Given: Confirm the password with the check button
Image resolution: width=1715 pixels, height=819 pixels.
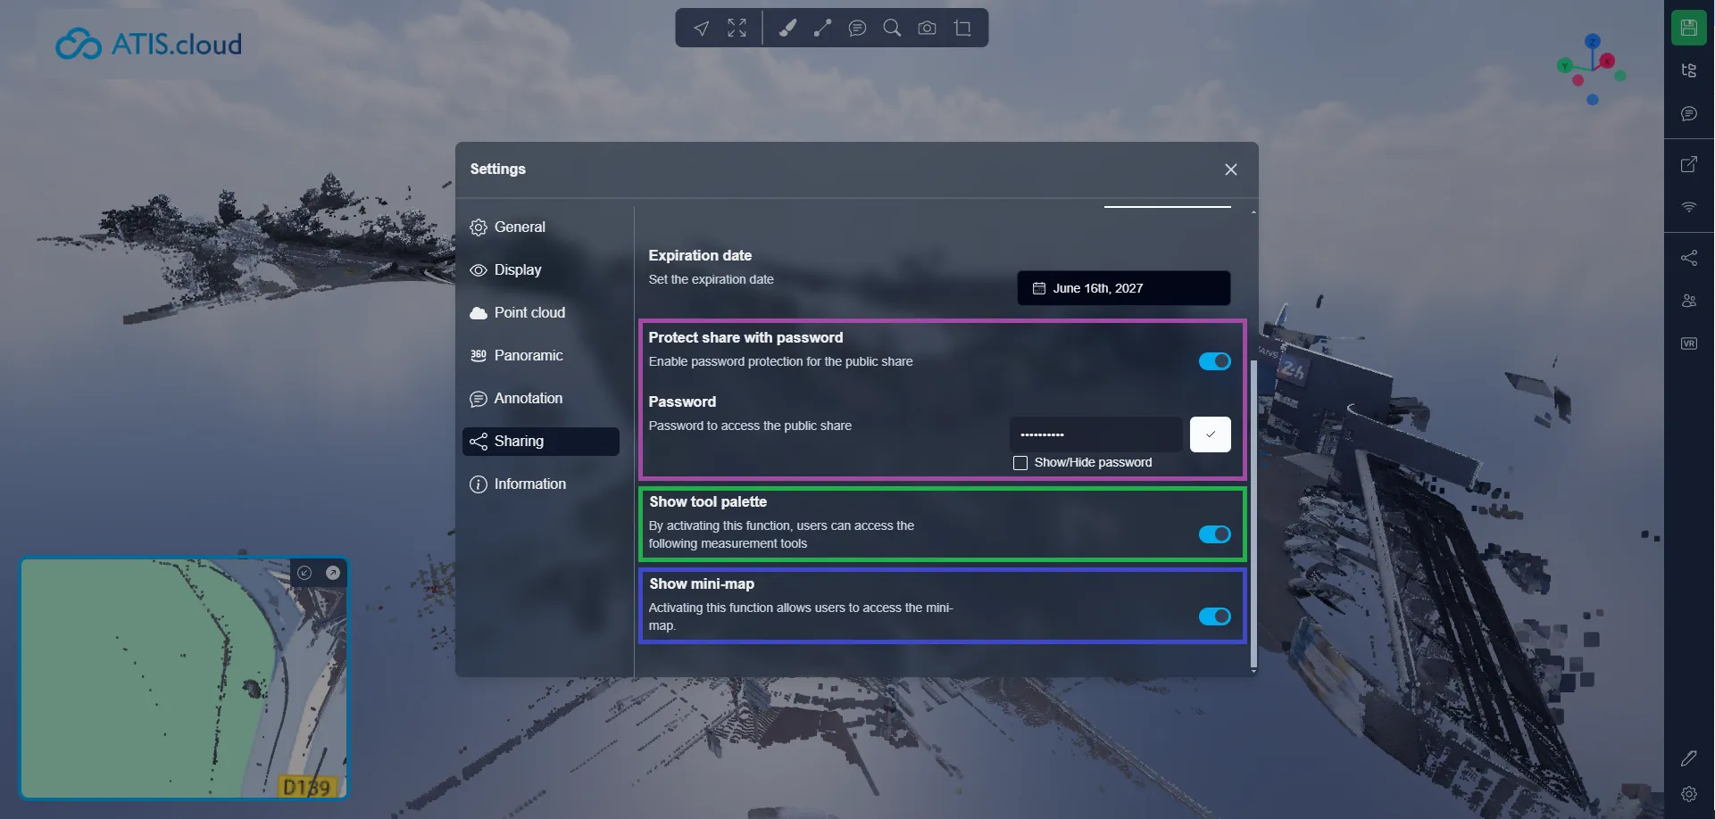Looking at the screenshot, I should point(1210,434).
